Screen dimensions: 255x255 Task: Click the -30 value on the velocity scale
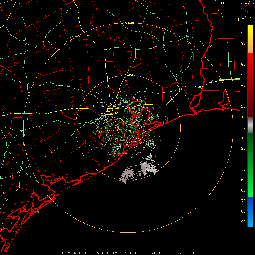[x=242, y=159]
